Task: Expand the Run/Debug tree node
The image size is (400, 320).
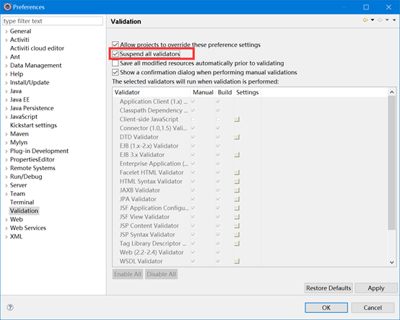Action: [x=6, y=177]
